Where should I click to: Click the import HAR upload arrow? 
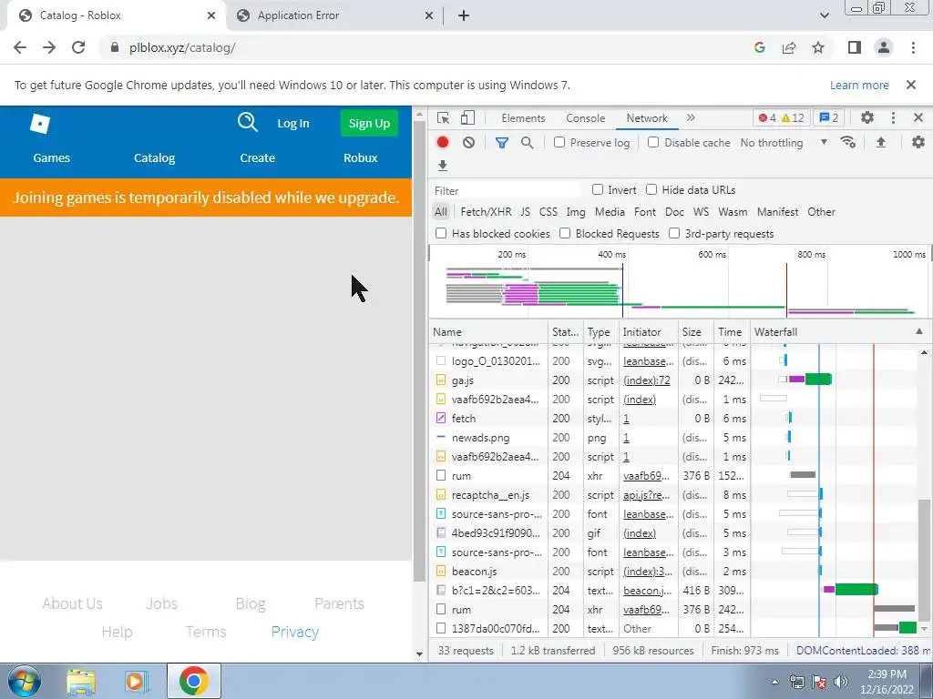(881, 142)
